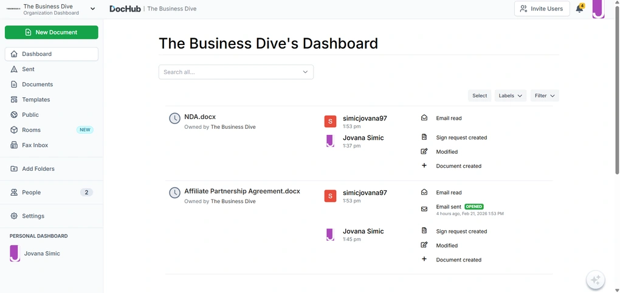Click the red S avatar in Affiliate Partnership row
Screen dimensions: 620x293
pos(330,196)
